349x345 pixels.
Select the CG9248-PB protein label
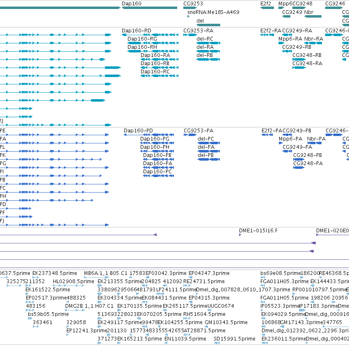pos(308,155)
